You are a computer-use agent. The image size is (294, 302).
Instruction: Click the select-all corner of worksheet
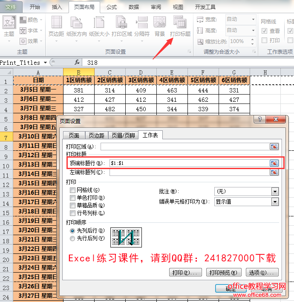coord(6,72)
